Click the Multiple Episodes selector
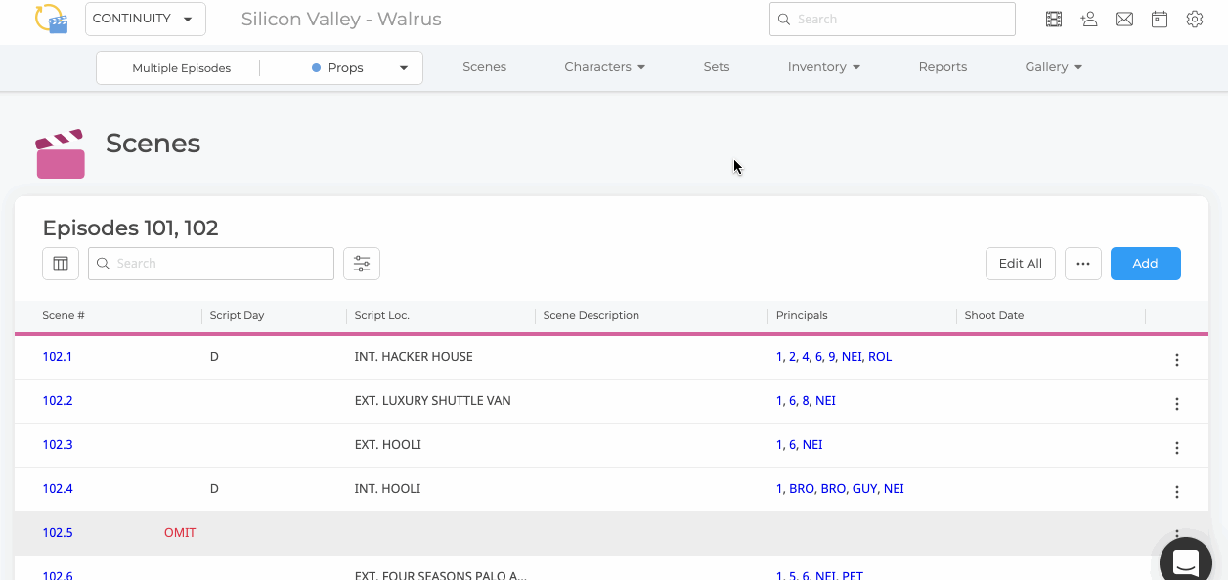Image resolution: width=1228 pixels, height=580 pixels. point(181,68)
